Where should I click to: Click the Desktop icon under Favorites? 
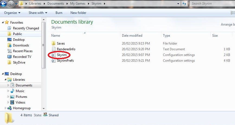(x=9, y=39)
